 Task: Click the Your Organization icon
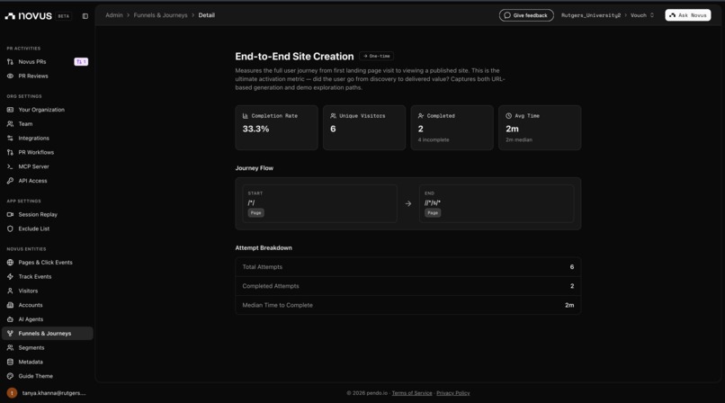(10, 110)
